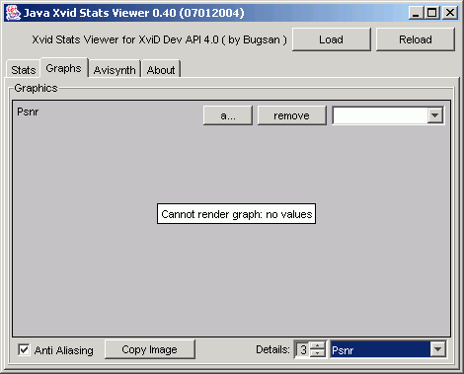Toggle the Anti Aliasing checkbox
Viewport: 464px width, 374px height.
24,350
